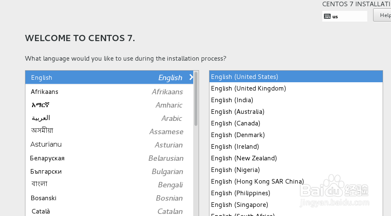Pick Bengali language row
This screenshot has width=391, height=216.
(109, 185)
